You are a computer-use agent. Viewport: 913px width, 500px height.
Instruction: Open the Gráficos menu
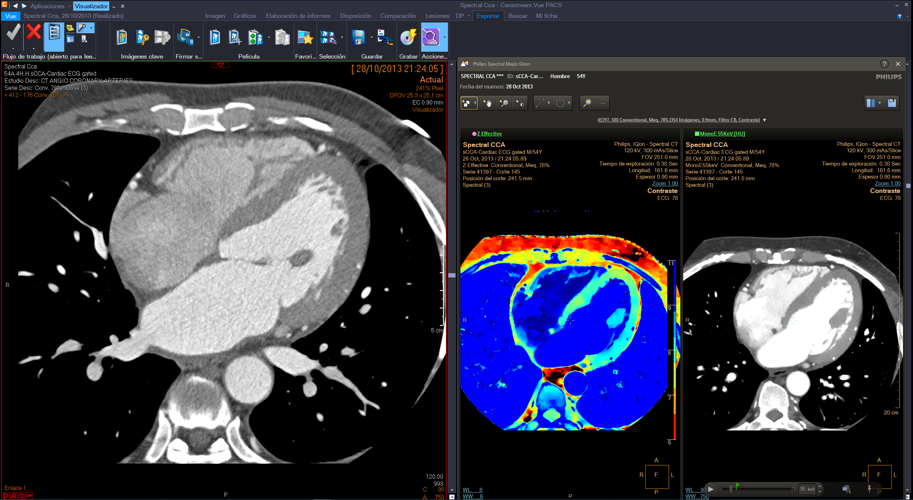(245, 16)
